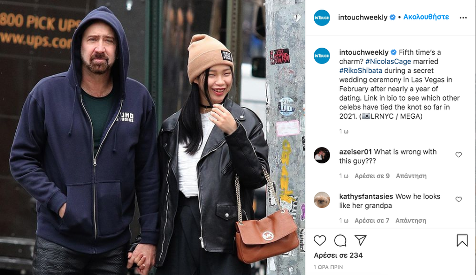
Task: Like the post with the heart icon
Action: click(x=320, y=241)
